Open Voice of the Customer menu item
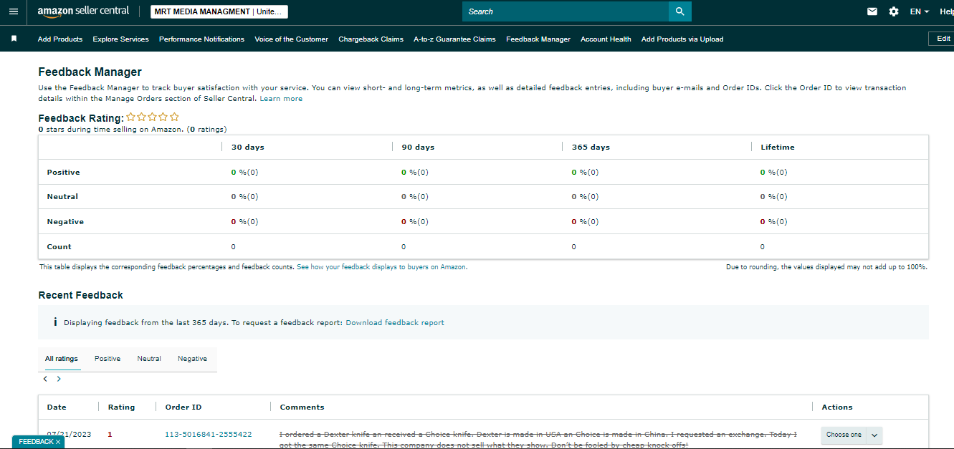The image size is (954, 449). [291, 39]
